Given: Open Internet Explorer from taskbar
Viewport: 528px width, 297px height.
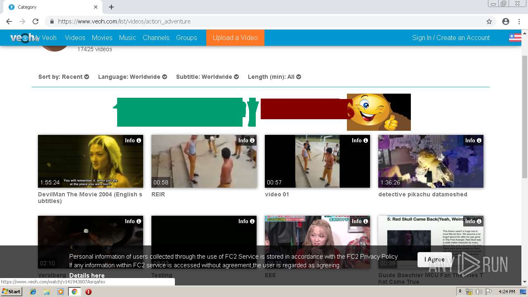Looking at the screenshot, I should pos(33,292).
